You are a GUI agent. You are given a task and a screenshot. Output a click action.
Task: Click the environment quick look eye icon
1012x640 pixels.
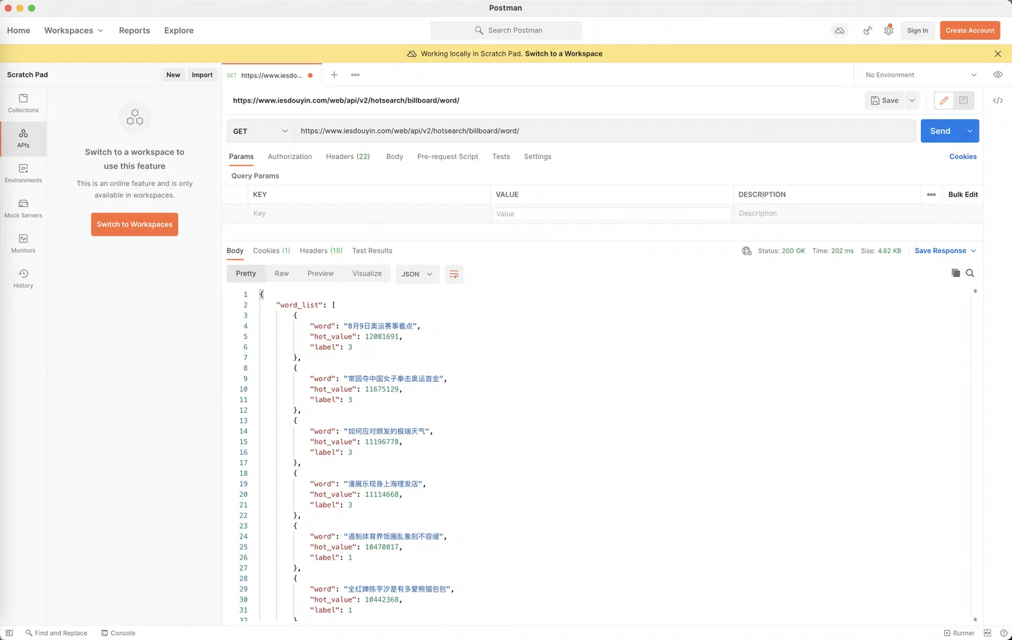tap(998, 74)
